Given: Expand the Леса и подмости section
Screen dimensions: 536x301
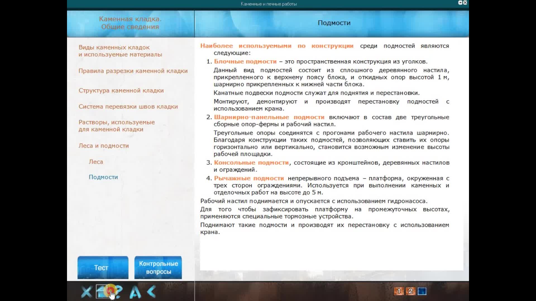Looking at the screenshot, I should pyautogui.click(x=104, y=146).
